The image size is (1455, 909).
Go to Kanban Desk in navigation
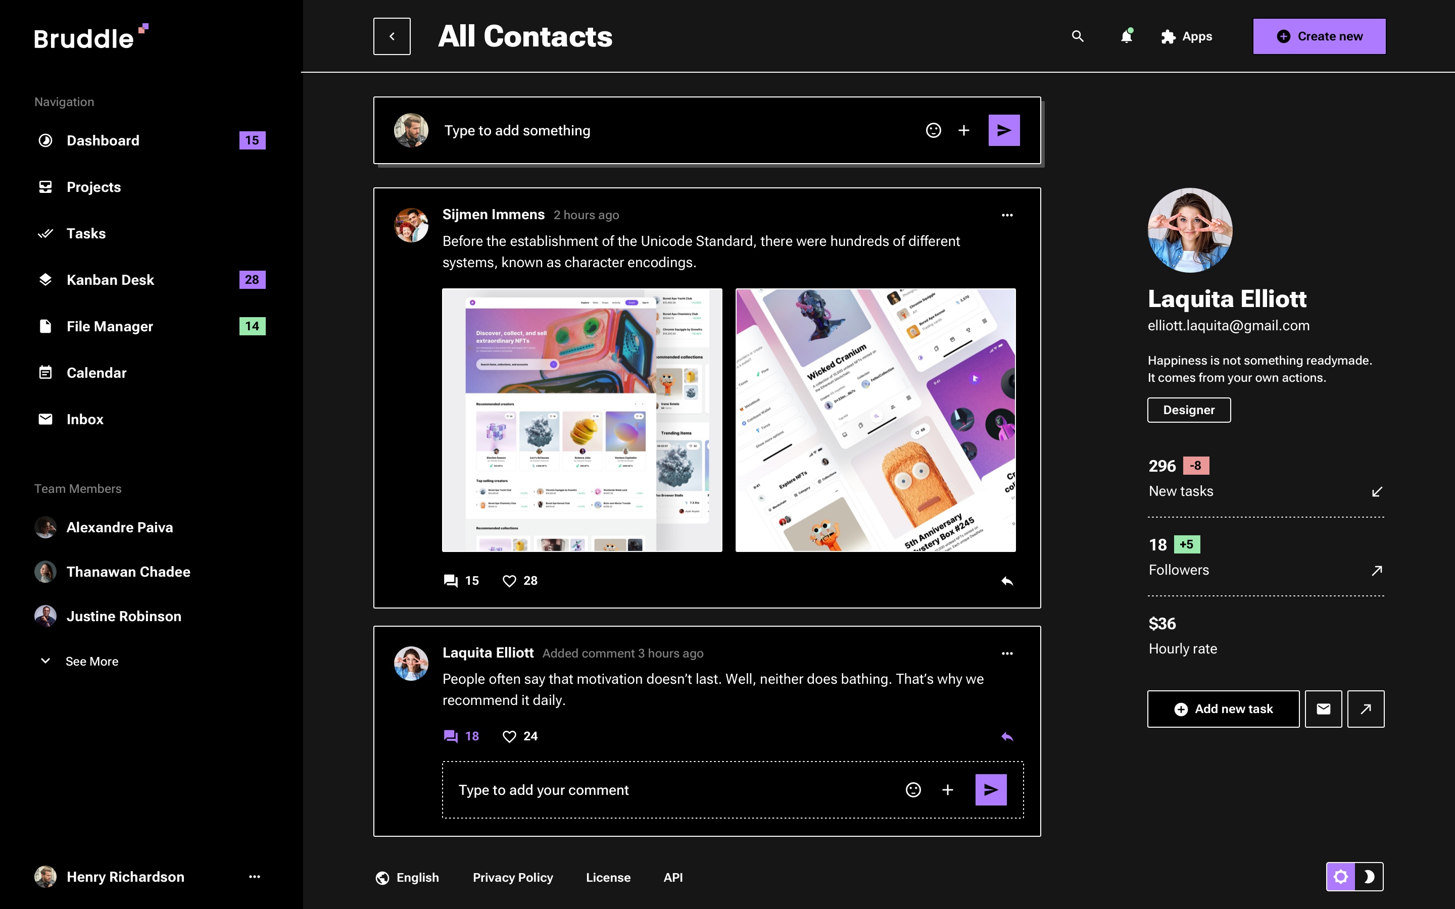pos(110,280)
